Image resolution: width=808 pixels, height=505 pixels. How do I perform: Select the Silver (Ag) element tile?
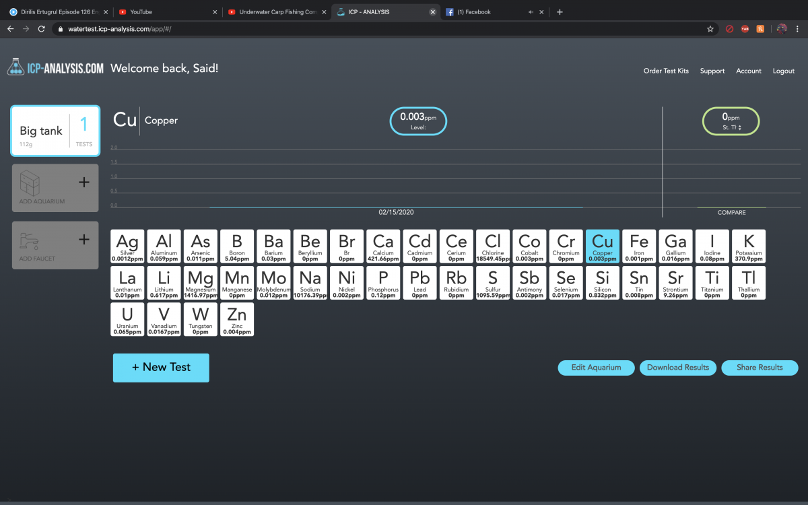[127, 246]
